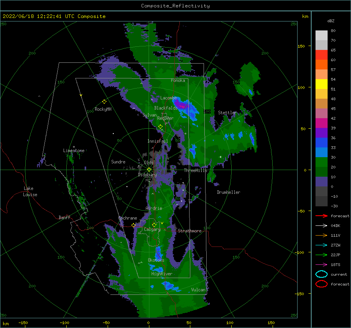Screen dimensions: 351x328
Task: Select the yellow 51 dBZ color swatch
Action: 321,84
